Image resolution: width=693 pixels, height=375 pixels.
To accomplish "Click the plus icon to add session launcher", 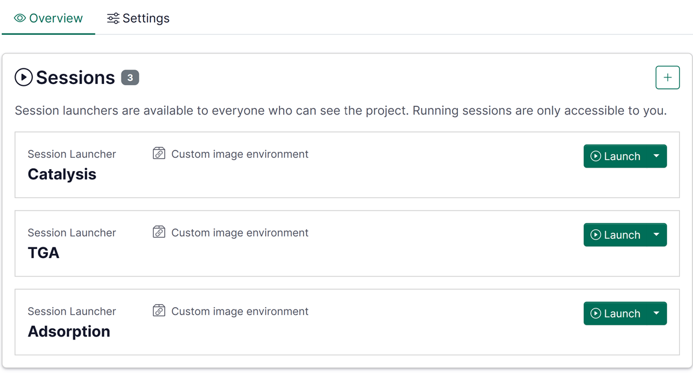I will (x=667, y=77).
